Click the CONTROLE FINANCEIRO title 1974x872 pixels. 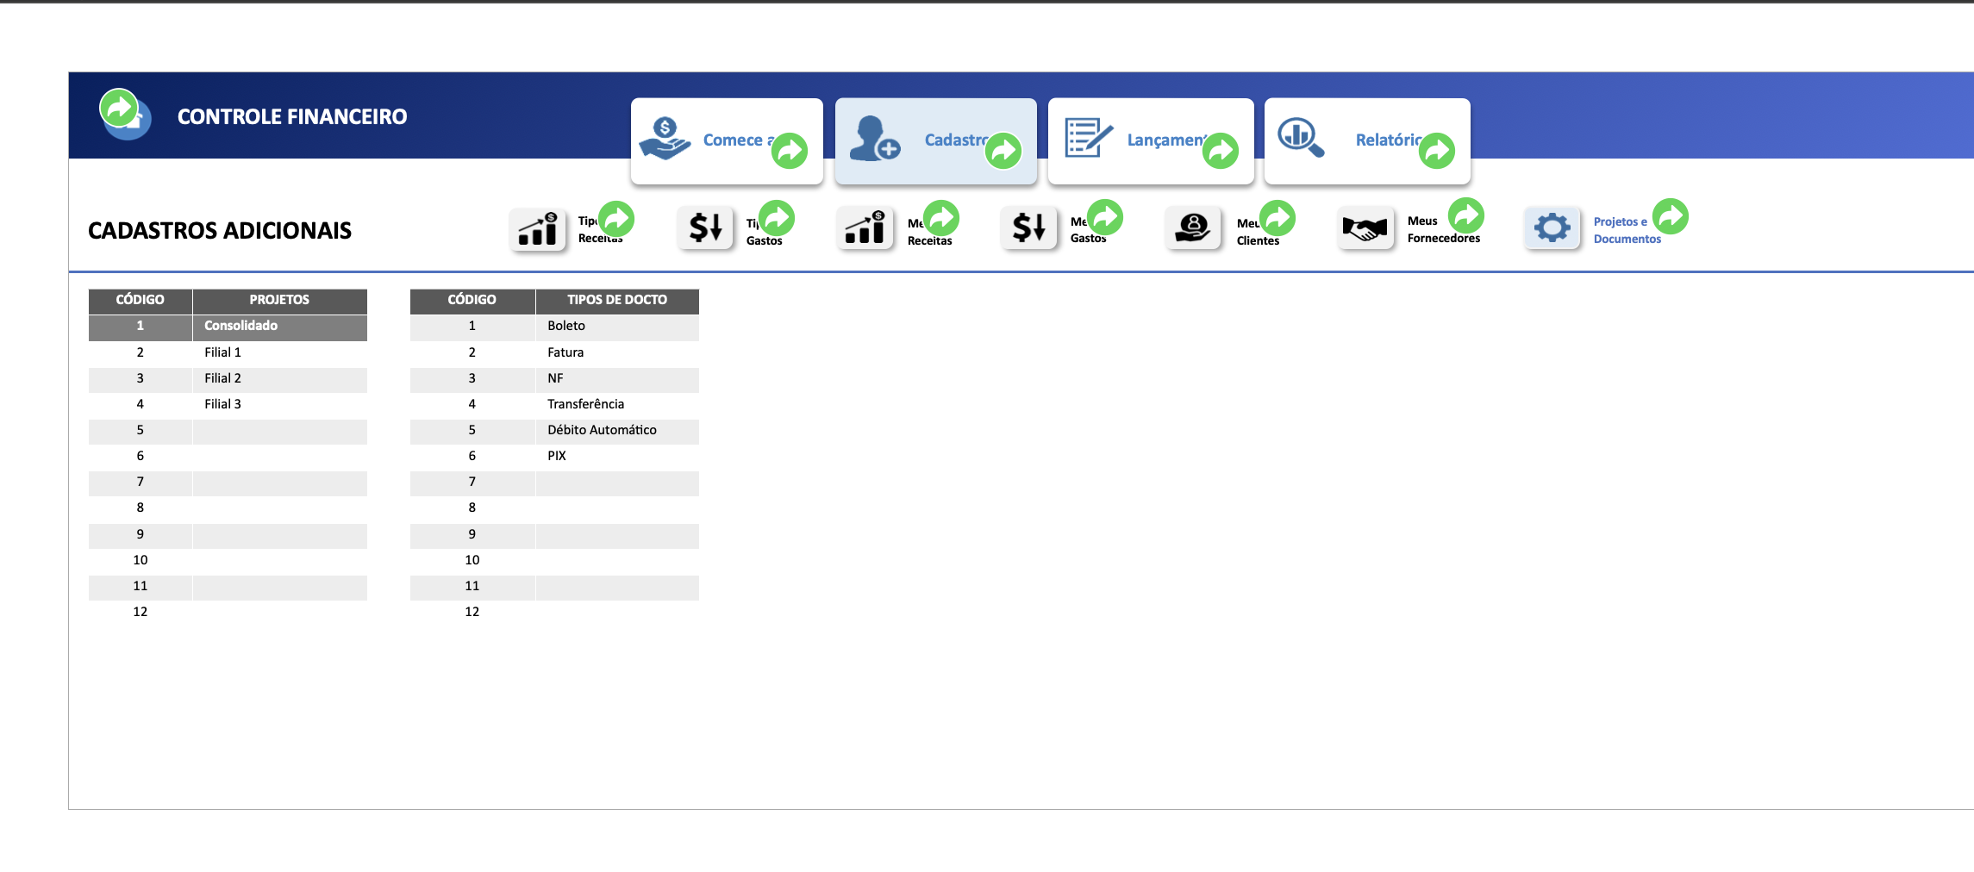point(292,116)
